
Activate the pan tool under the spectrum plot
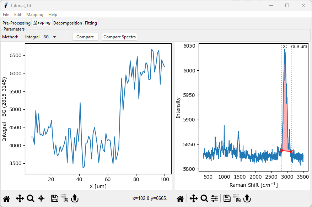[193, 198]
